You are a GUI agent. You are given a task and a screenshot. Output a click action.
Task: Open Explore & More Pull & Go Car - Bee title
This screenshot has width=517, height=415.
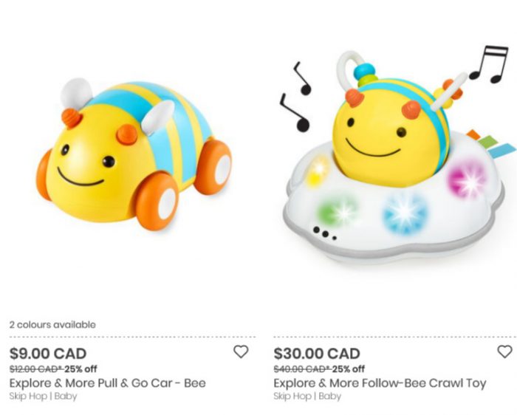[108, 383]
